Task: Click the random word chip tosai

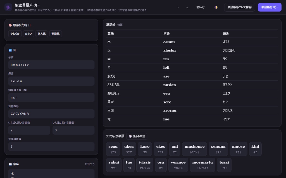Action: pos(224,165)
